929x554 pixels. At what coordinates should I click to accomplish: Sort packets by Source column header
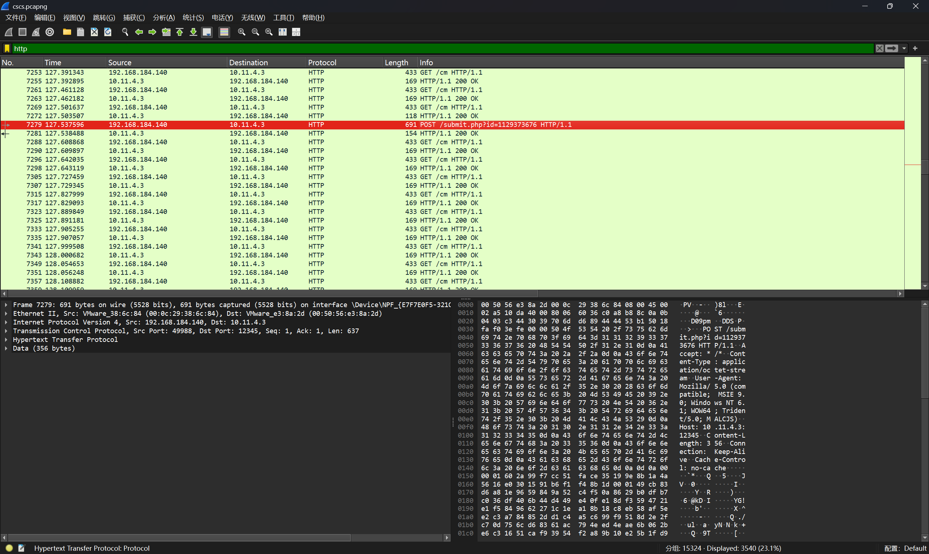(x=167, y=63)
